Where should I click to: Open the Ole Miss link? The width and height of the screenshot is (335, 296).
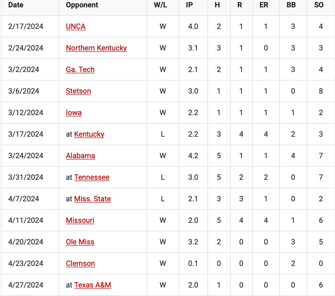(80, 242)
